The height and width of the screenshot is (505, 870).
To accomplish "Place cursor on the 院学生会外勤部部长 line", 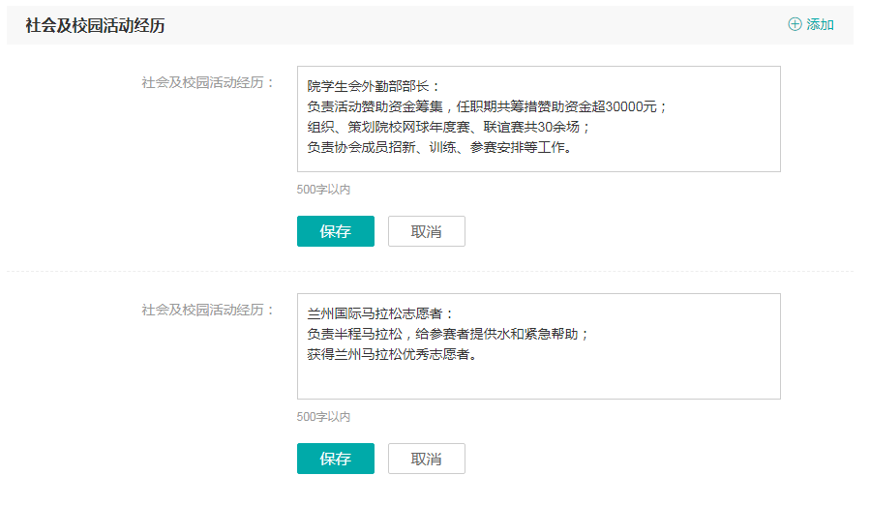I will (374, 86).
